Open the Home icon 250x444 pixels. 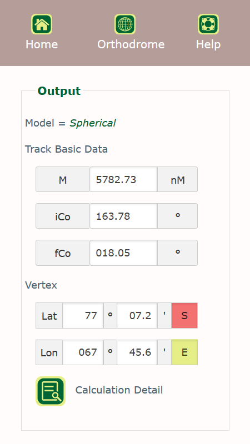coord(42,24)
